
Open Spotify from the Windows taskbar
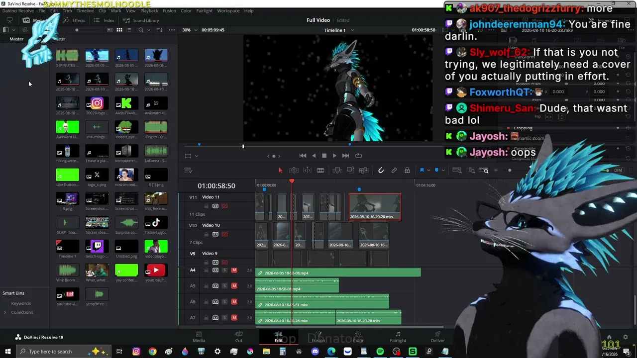(380, 352)
